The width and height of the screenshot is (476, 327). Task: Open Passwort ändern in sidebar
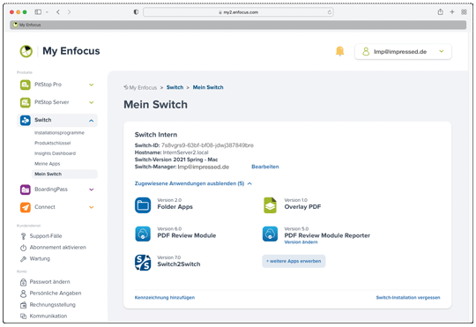click(49, 282)
